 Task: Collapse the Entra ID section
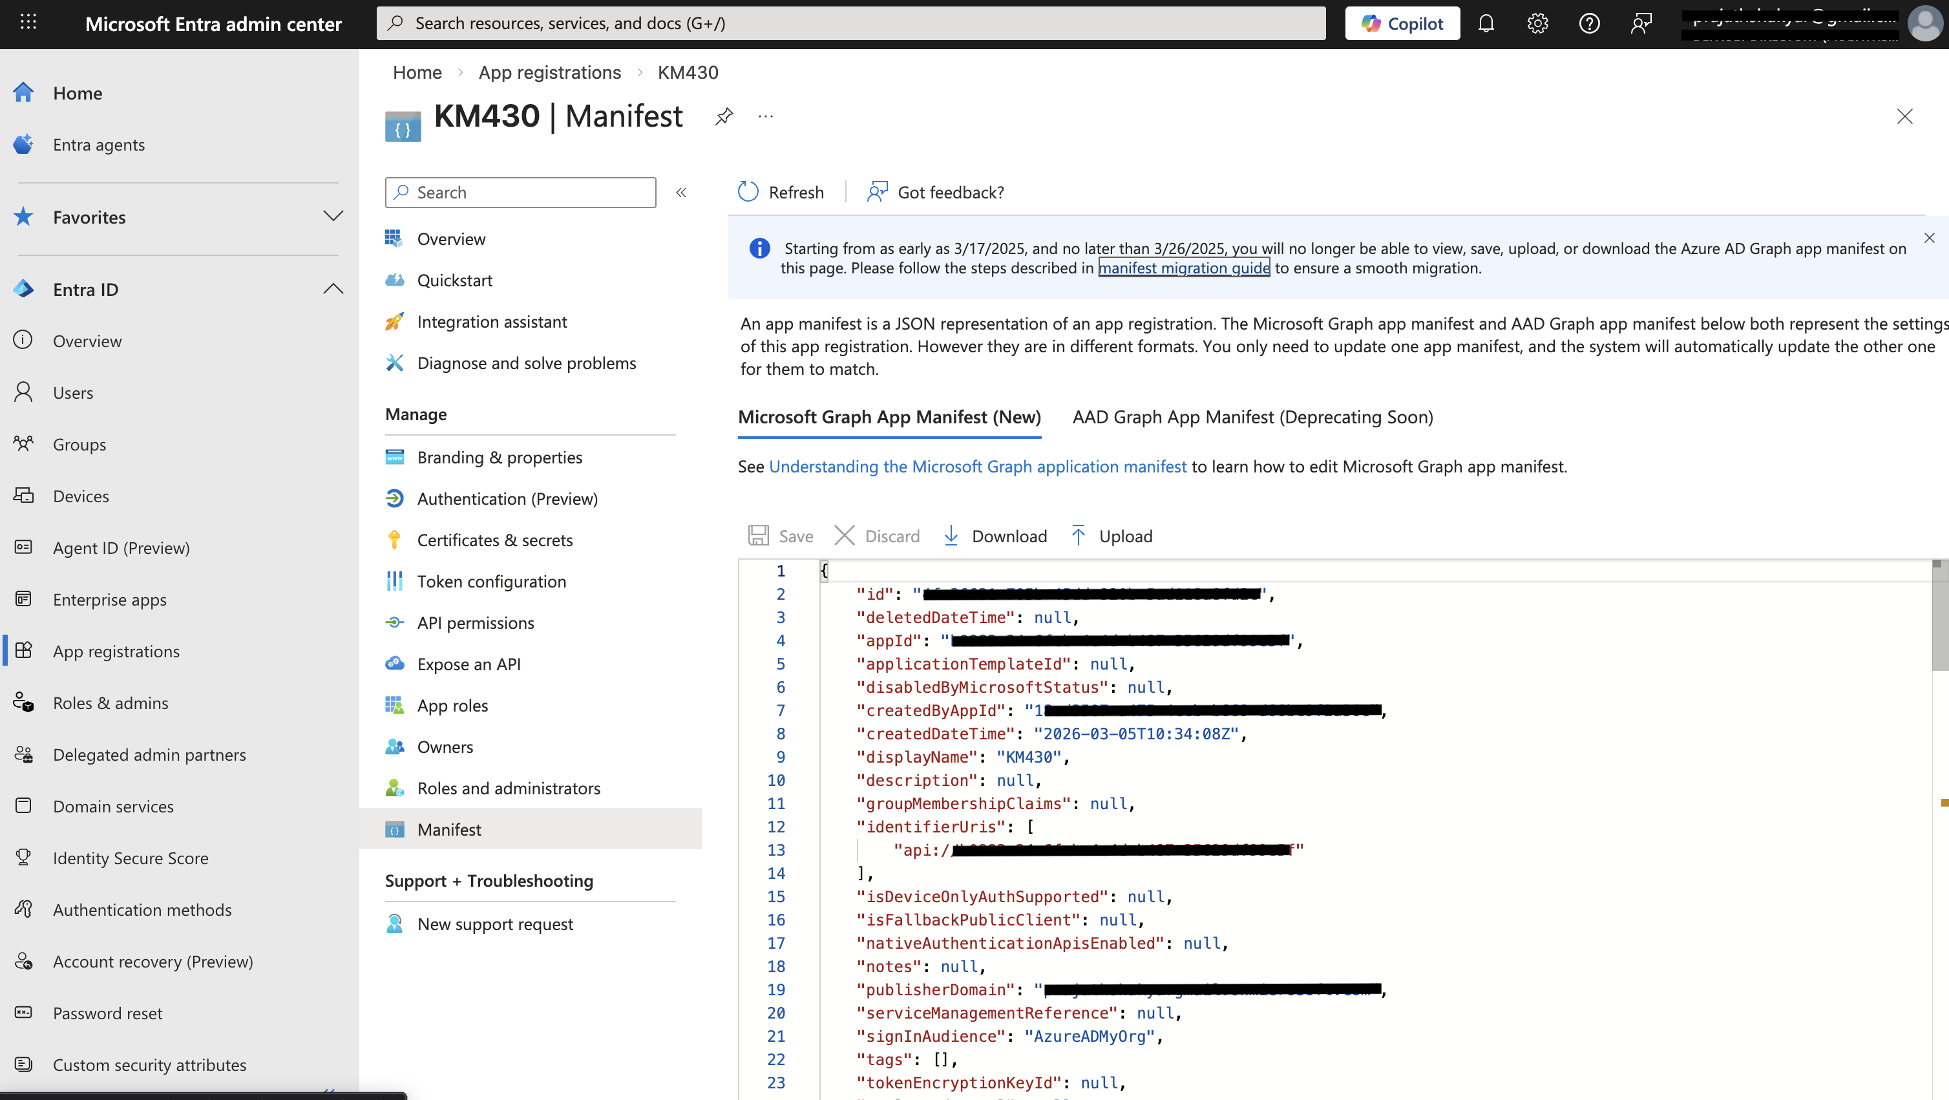click(x=333, y=289)
